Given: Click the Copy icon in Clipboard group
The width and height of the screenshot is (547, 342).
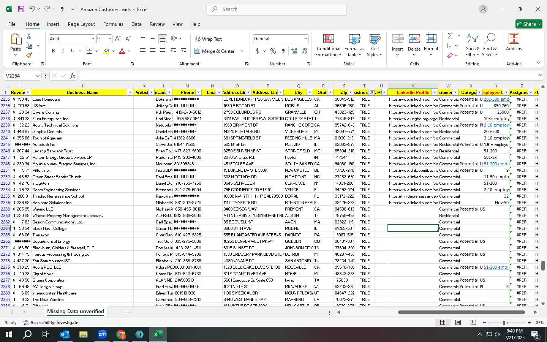Looking at the screenshot, I should pos(29,46).
